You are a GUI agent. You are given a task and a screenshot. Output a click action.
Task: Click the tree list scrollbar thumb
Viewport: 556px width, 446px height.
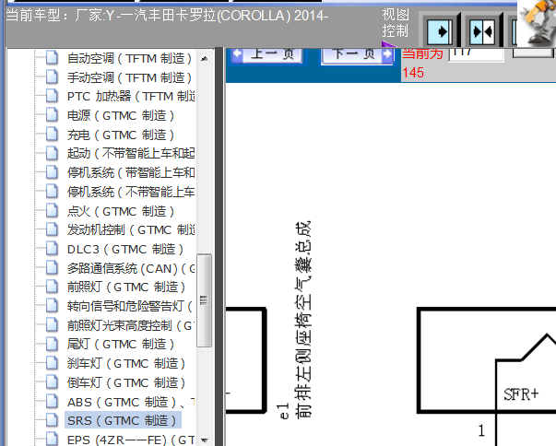point(204,300)
